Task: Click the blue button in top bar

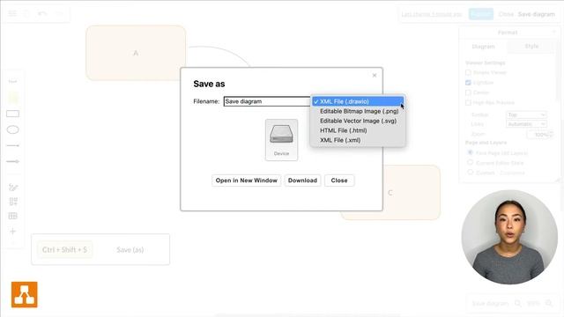Action: 481,14
